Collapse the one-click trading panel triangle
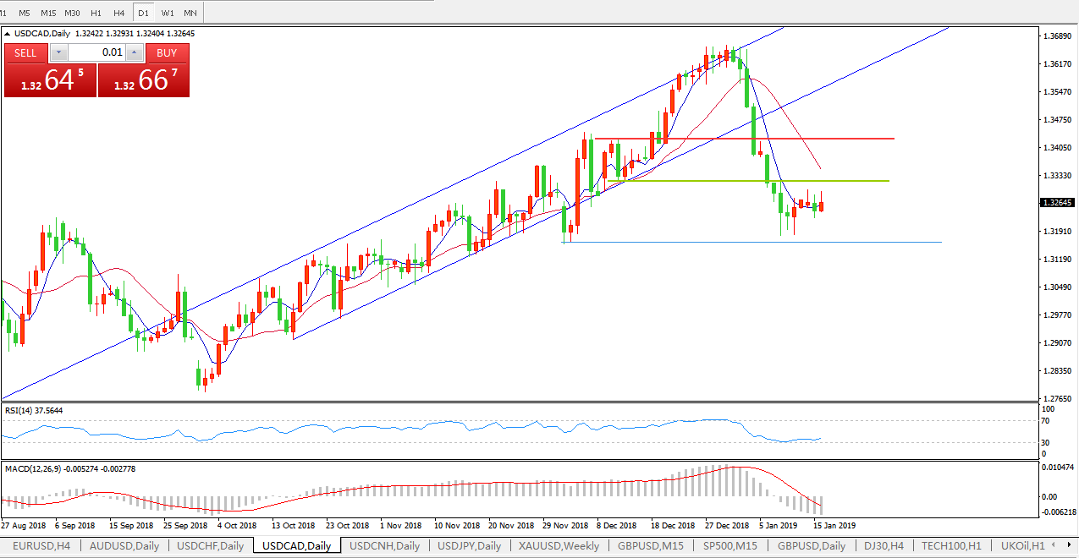This screenshot has width=1079, height=558. click(8, 34)
